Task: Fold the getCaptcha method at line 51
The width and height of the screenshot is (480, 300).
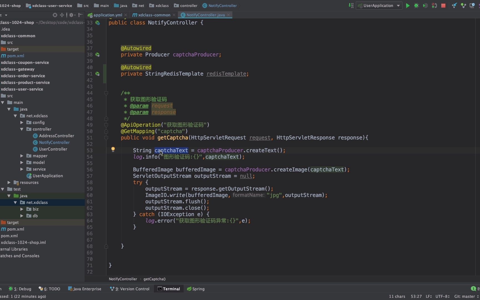Action: point(106,138)
